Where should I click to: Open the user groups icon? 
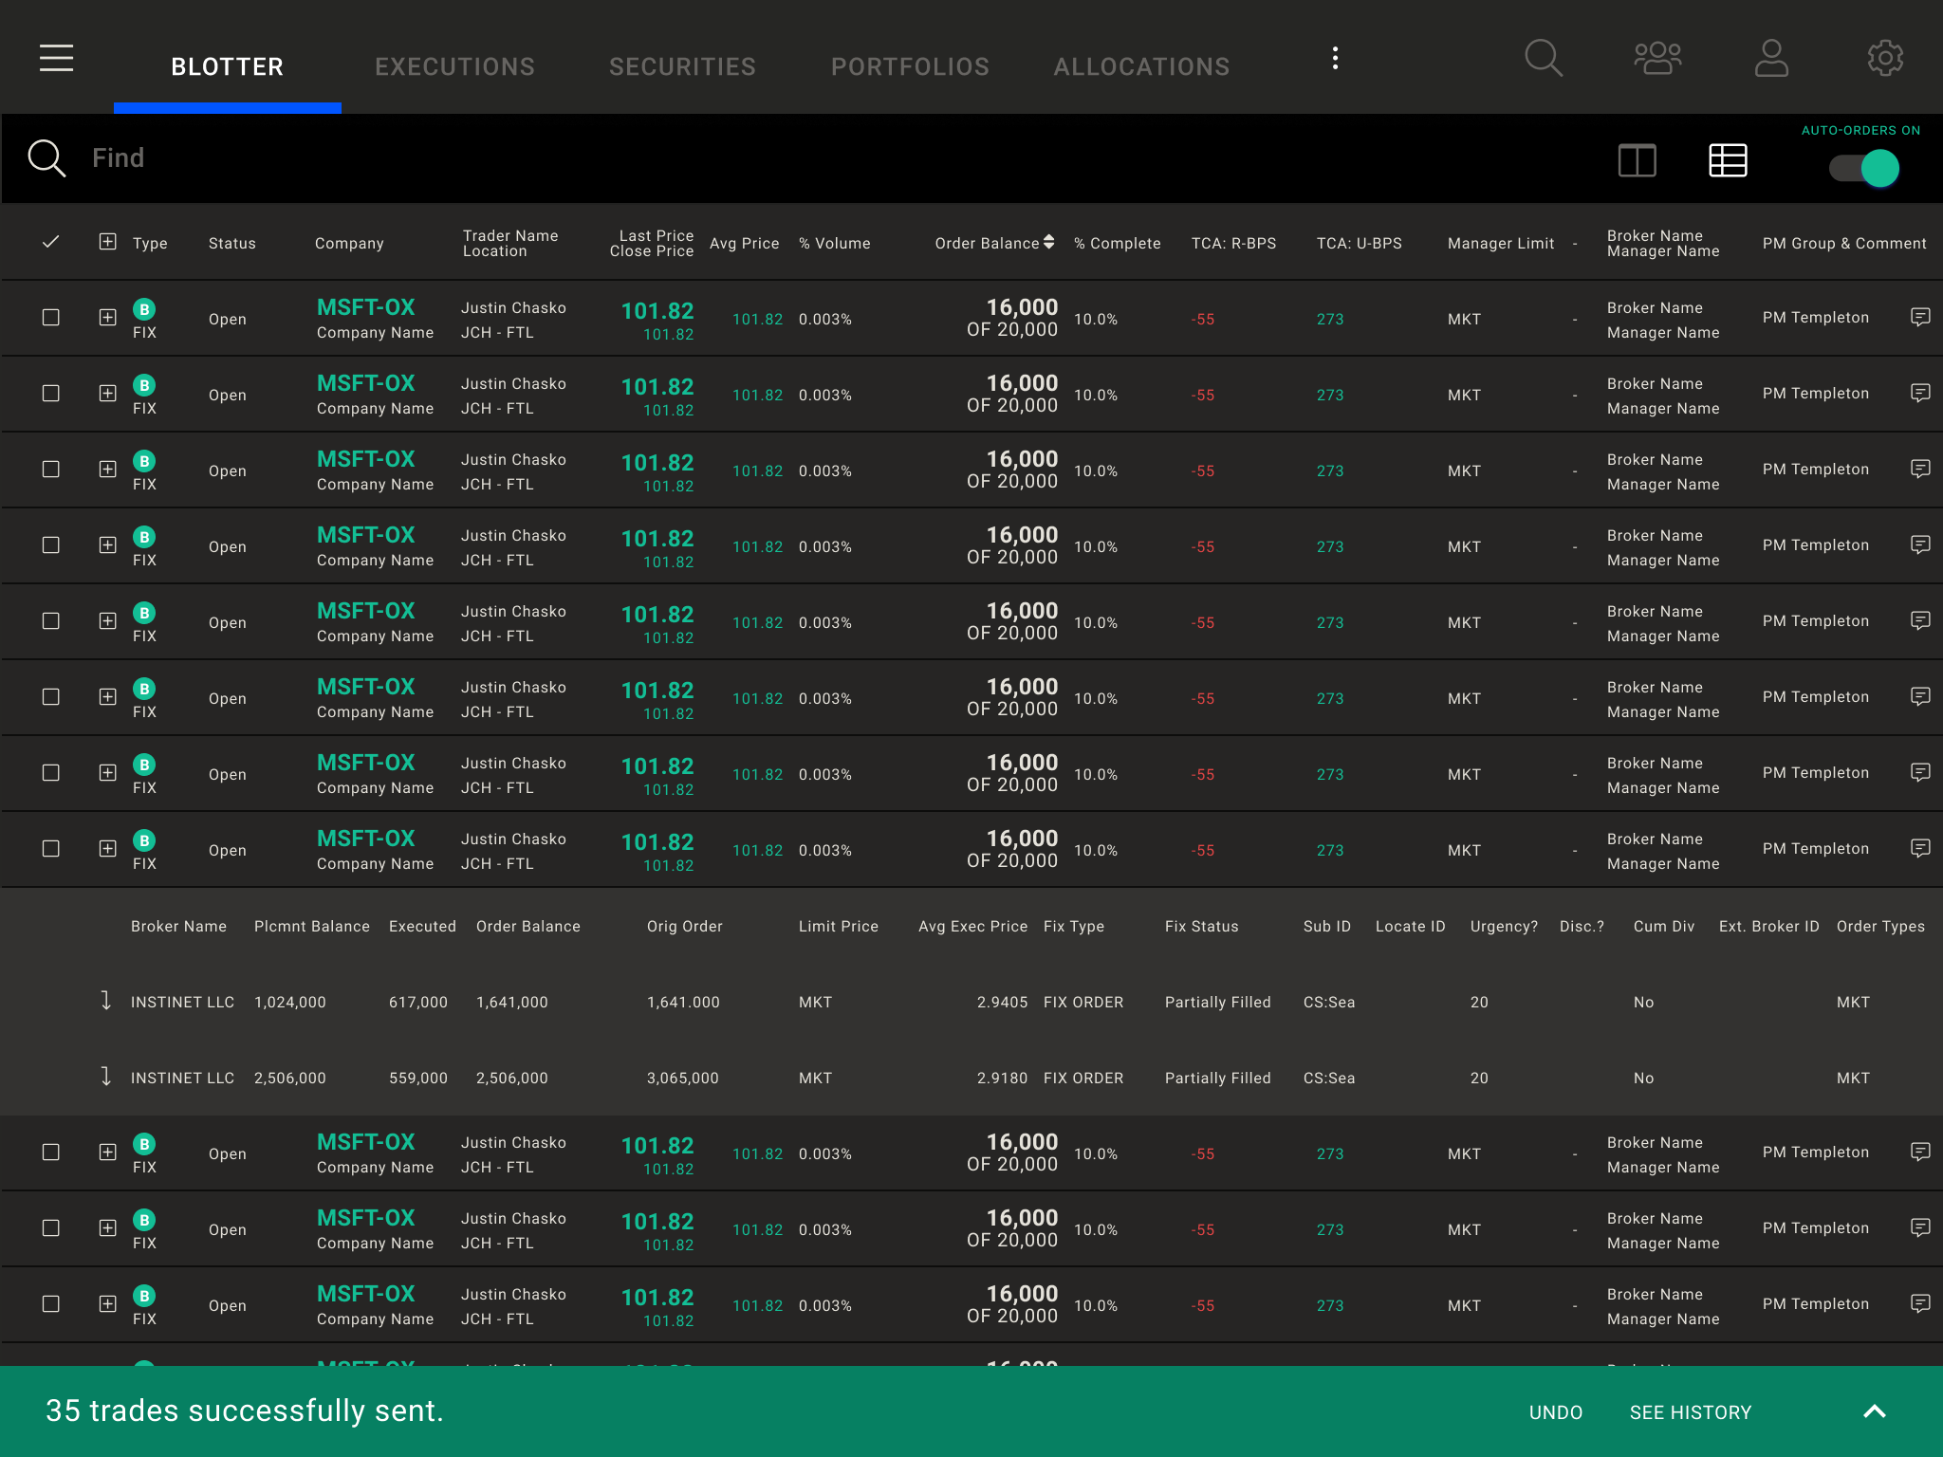1657,58
